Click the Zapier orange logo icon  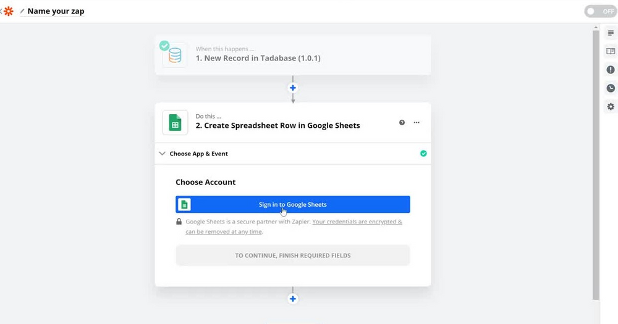pyautogui.click(x=8, y=11)
